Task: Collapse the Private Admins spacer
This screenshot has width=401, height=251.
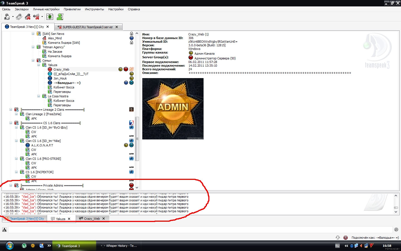Action: 11,185
